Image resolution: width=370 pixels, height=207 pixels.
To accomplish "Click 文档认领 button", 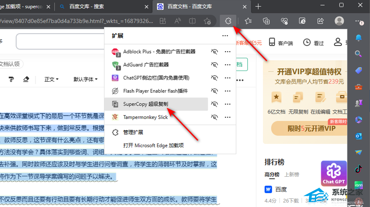I will (x=11, y=64).
